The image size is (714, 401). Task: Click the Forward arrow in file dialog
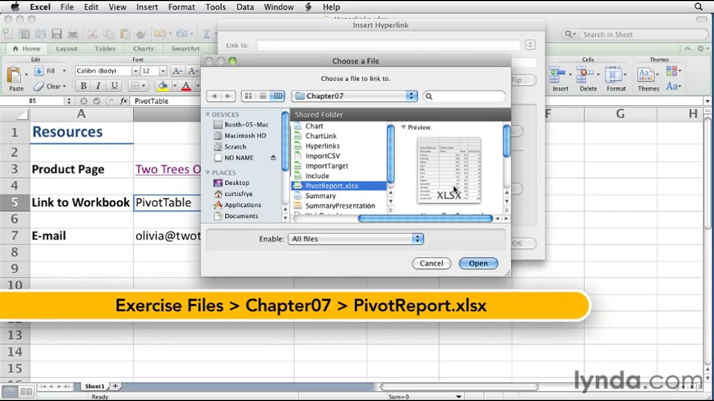coord(228,96)
